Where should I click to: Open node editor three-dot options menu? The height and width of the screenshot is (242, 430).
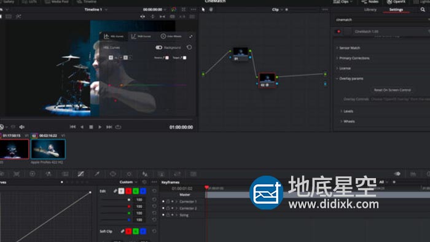pyautogui.click(x=325, y=10)
